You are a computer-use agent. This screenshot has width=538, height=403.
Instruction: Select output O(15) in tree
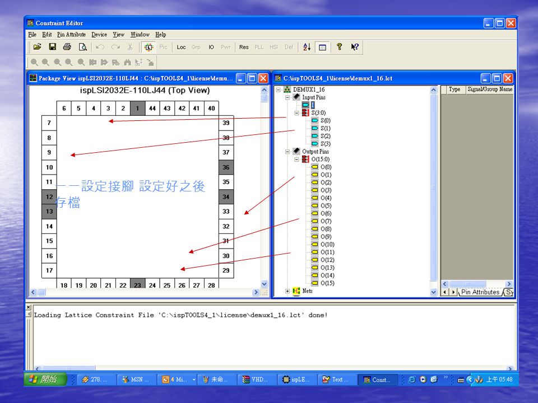click(x=327, y=283)
